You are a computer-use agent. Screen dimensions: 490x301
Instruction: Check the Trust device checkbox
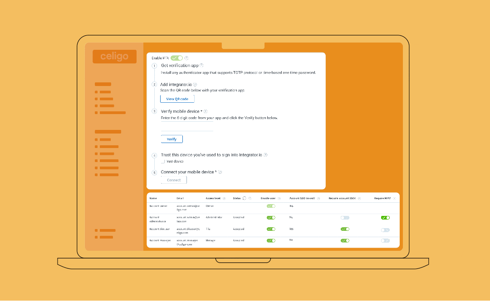click(x=163, y=162)
